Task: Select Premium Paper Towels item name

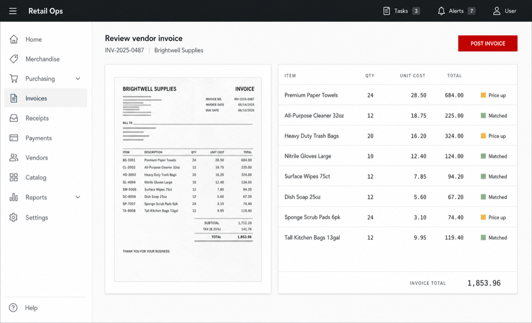Action: [311, 95]
